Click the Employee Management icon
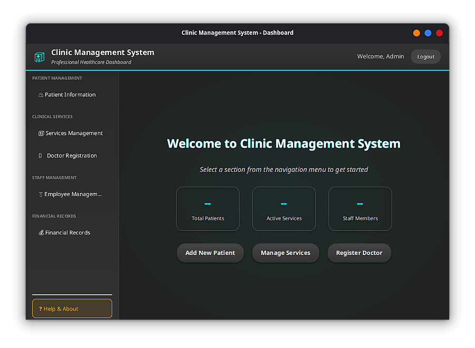This screenshot has height=348, width=475. coord(40,195)
